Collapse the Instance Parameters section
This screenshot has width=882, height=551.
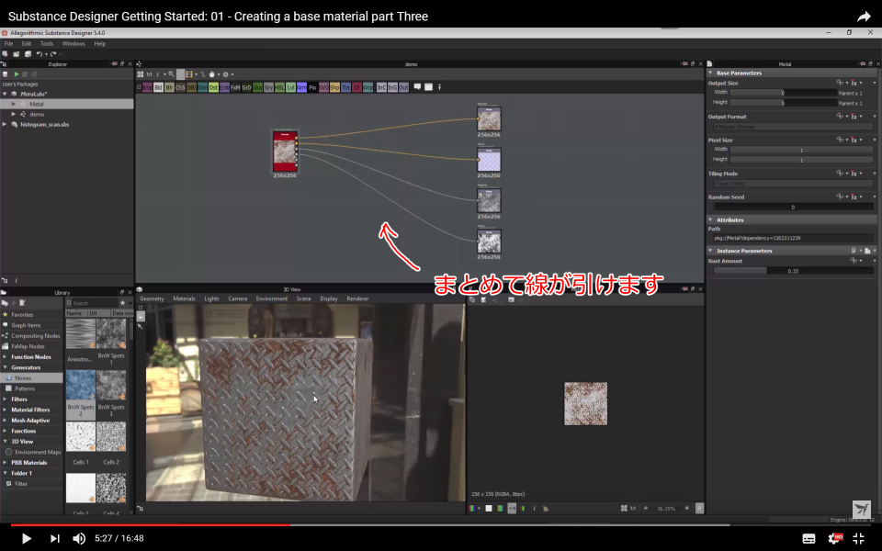pyautogui.click(x=710, y=251)
